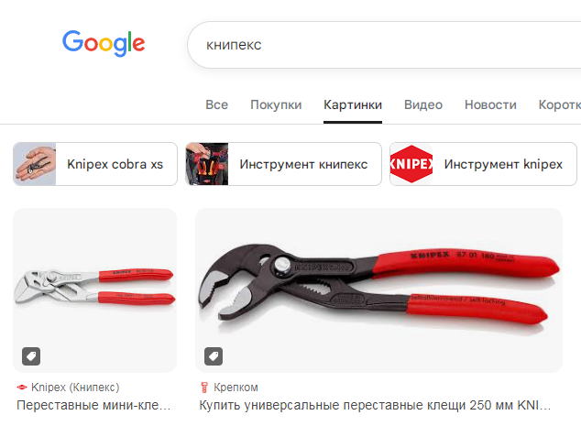Viewport: 581px width, 426px height.
Task: Go to the Видео tab
Action: [x=423, y=104]
